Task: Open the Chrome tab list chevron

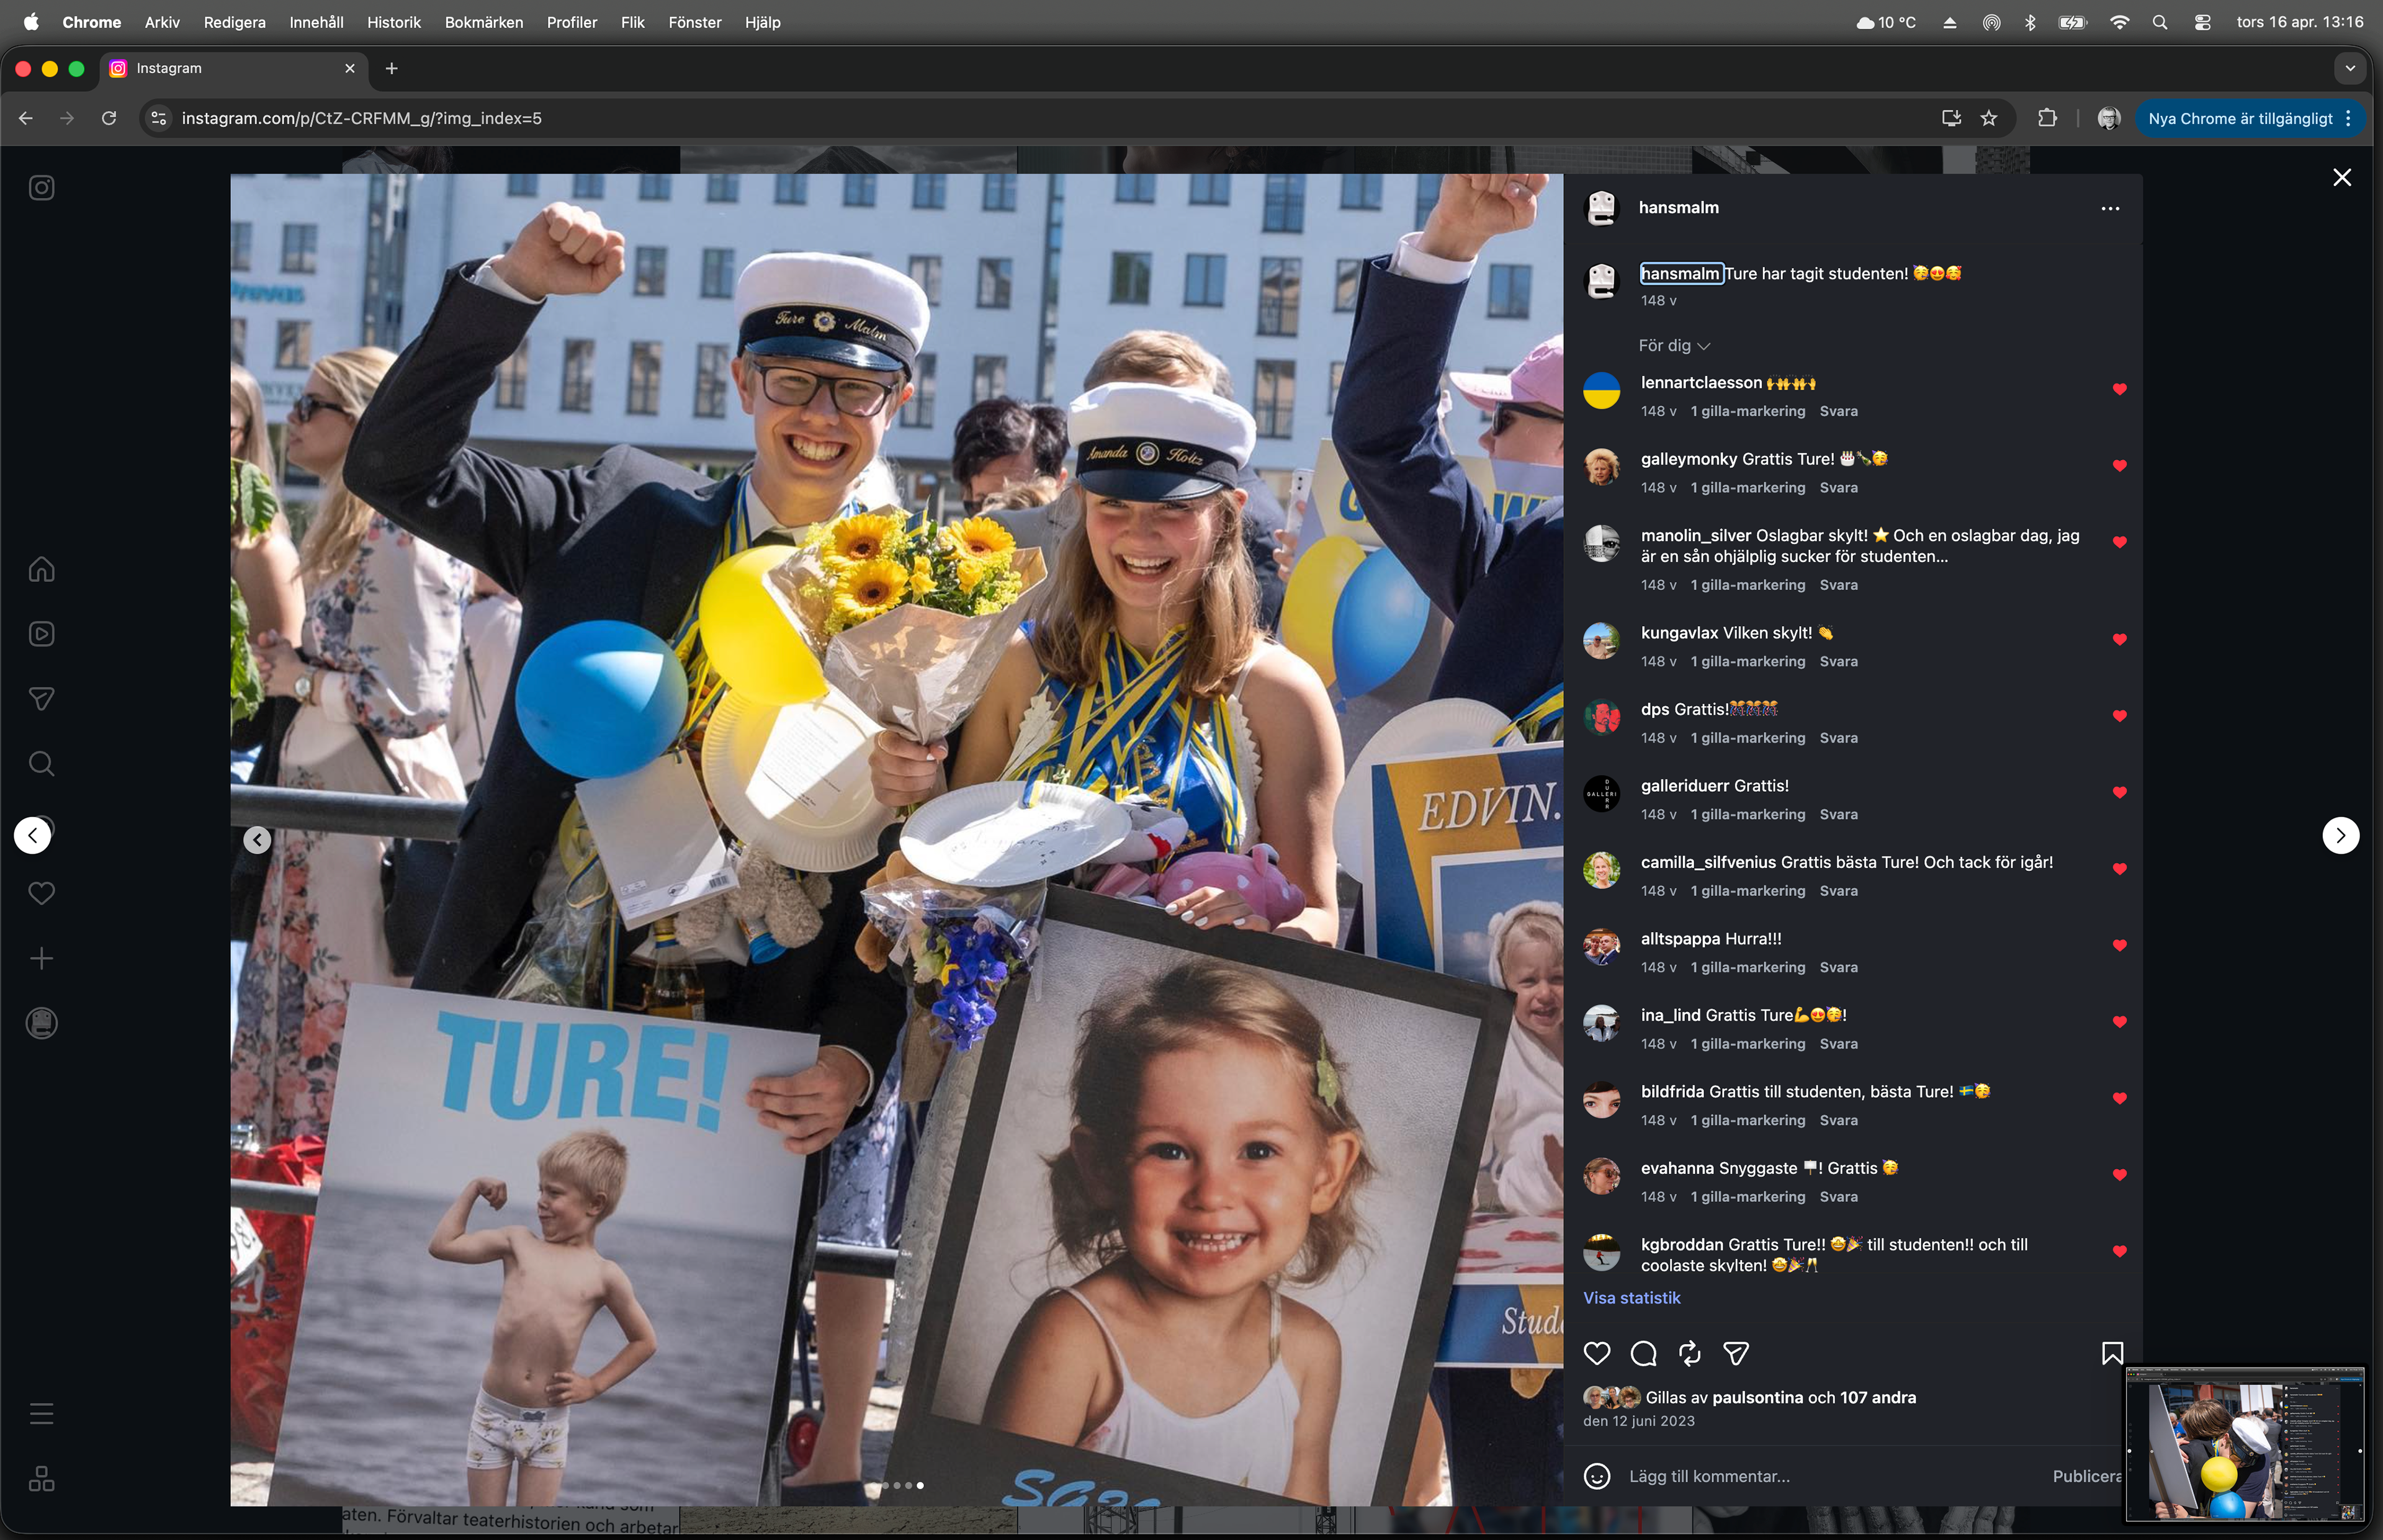Action: [2350, 68]
